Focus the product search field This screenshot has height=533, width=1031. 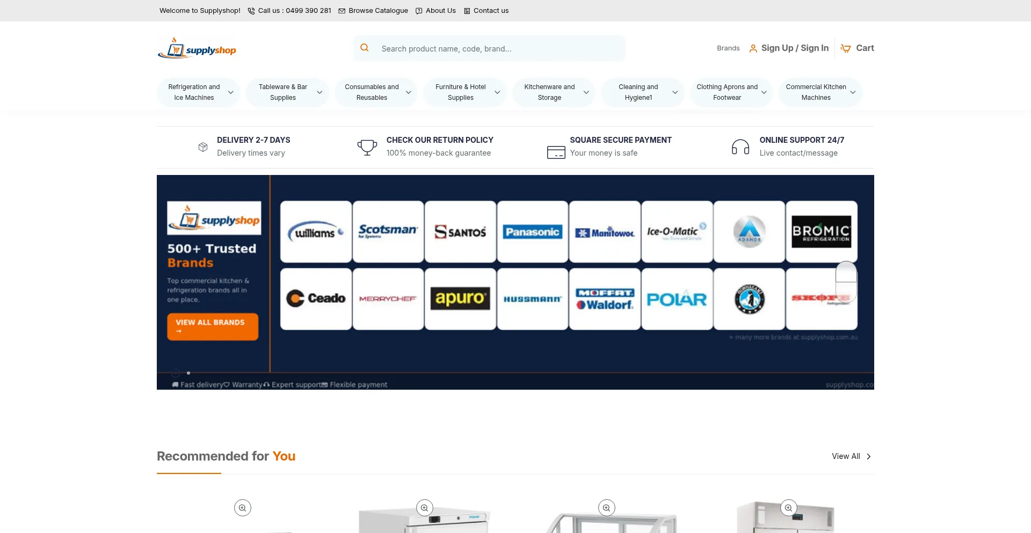pyautogui.click(x=489, y=48)
